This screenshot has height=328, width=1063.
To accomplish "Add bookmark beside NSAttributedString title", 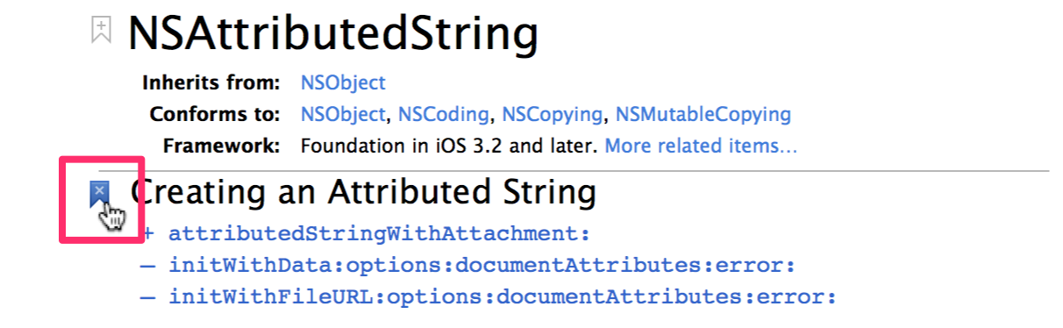I will click(102, 31).
